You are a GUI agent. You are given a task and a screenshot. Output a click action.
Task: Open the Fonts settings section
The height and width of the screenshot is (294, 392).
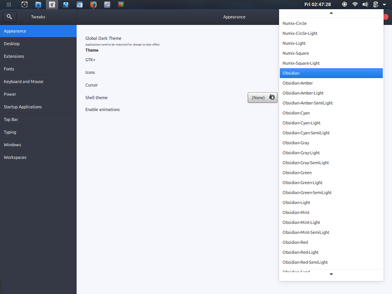pyautogui.click(x=38, y=69)
